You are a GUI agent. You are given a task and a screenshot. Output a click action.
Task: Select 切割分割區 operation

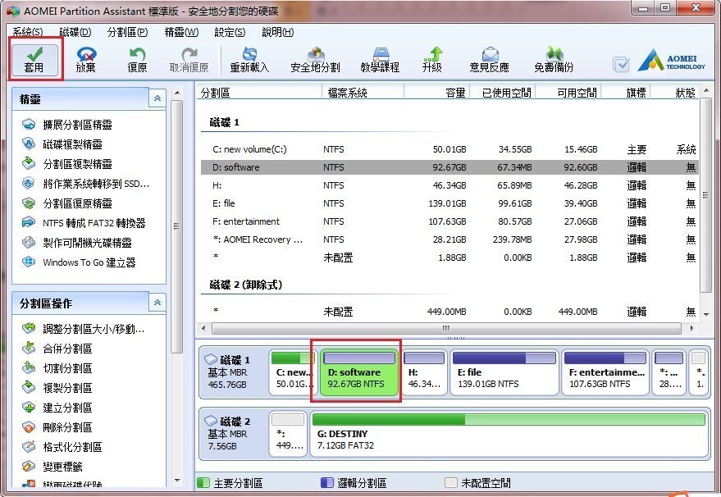click(x=57, y=368)
